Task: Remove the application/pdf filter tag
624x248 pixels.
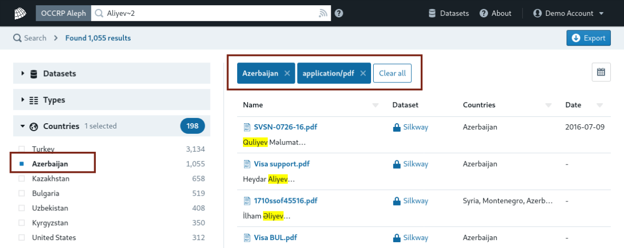Action: click(363, 73)
